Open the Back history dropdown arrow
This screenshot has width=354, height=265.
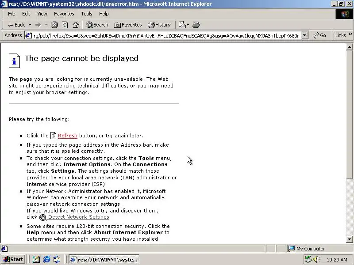click(x=30, y=25)
